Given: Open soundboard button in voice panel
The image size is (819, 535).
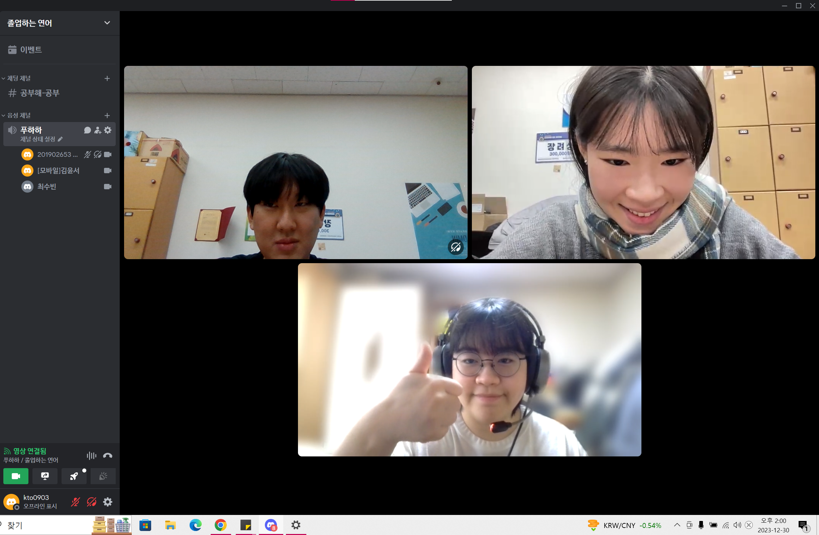Looking at the screenshot, I should 103,476.
